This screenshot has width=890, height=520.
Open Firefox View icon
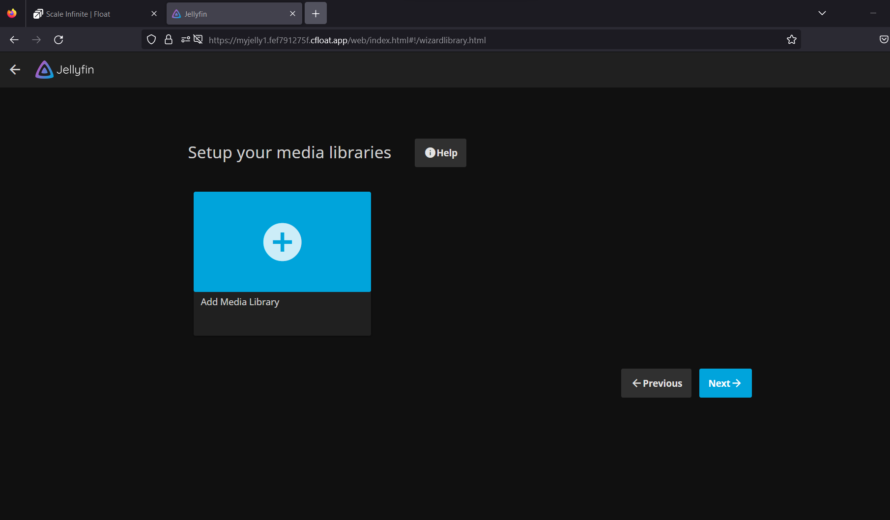[12, 13]
